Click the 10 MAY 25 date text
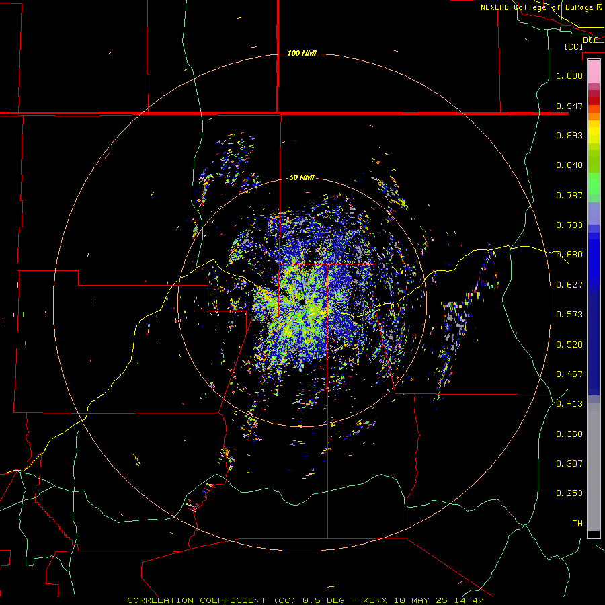The width and height of the screenshot is (605, 605). click(421, 600)
